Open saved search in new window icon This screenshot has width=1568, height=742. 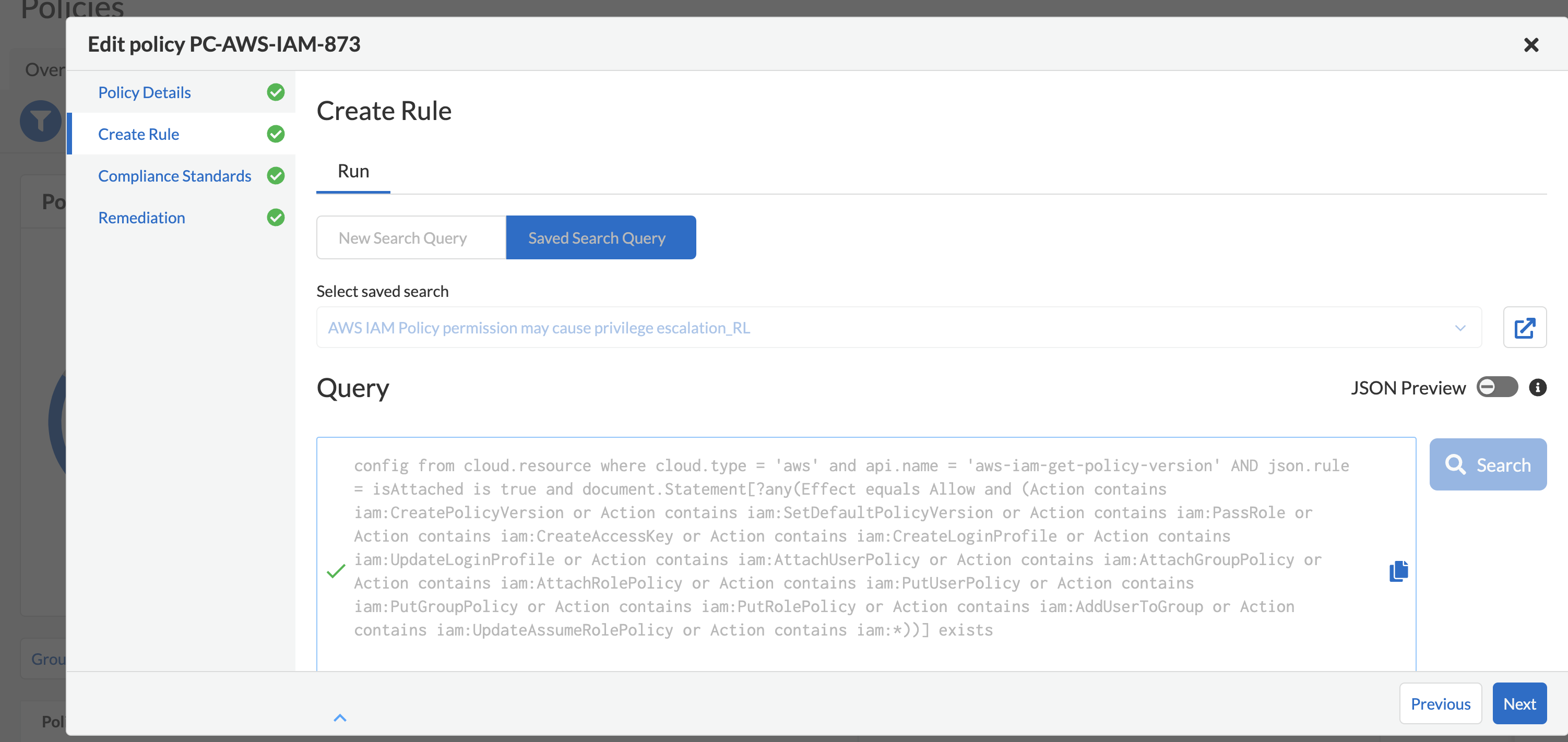(x=1524, y=328)
